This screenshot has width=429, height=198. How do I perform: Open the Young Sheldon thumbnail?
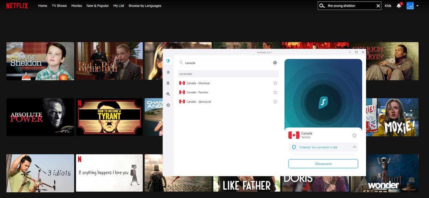pos(40,61)
